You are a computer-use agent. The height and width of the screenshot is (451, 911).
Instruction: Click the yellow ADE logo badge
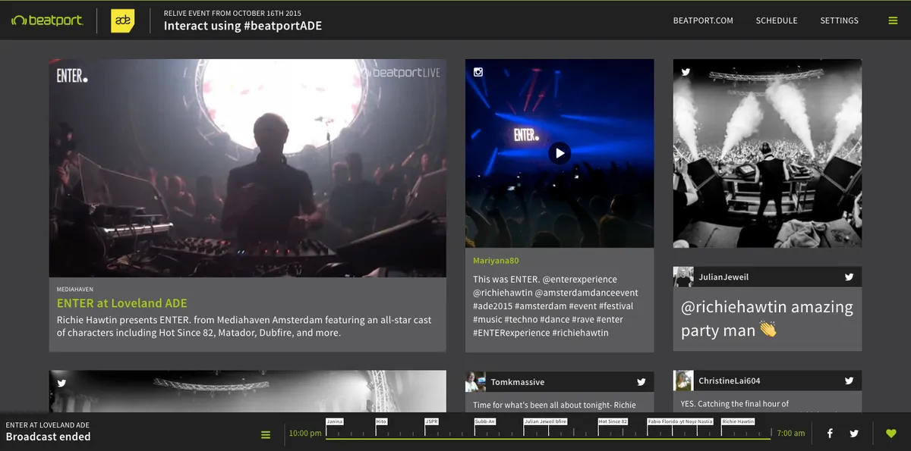(x=122, y=20)
